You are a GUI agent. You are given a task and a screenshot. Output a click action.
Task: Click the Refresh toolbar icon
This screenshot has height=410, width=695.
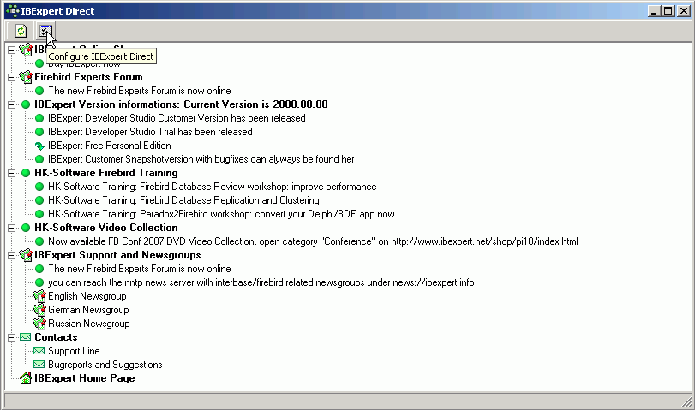pyautogui.click(x=21, y=31)
